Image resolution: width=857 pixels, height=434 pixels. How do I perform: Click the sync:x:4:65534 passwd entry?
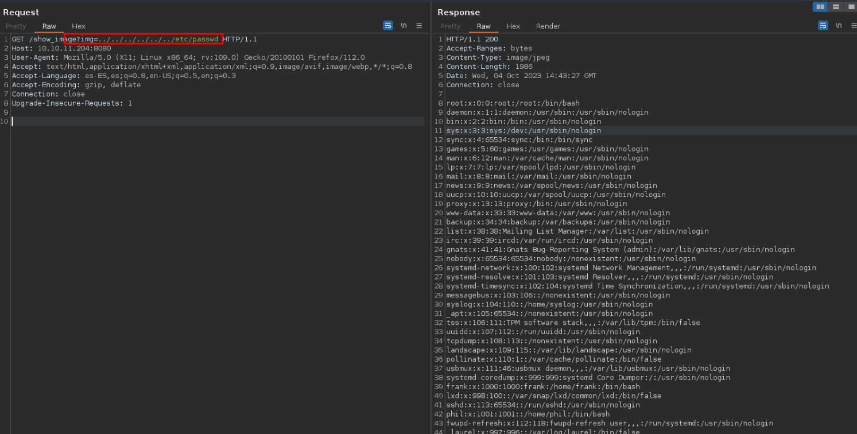coord(519,140)
